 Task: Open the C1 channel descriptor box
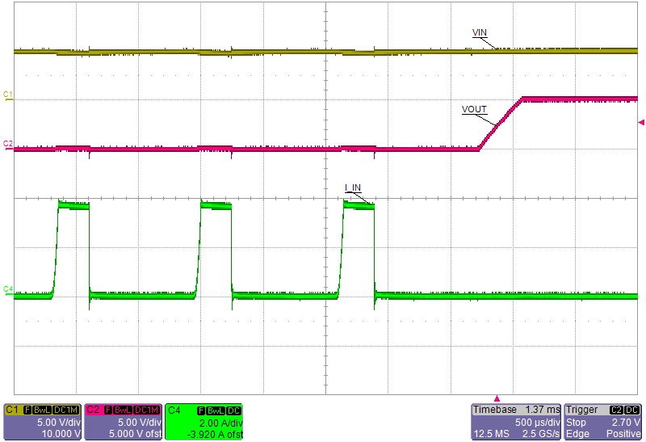coord(42,421)
